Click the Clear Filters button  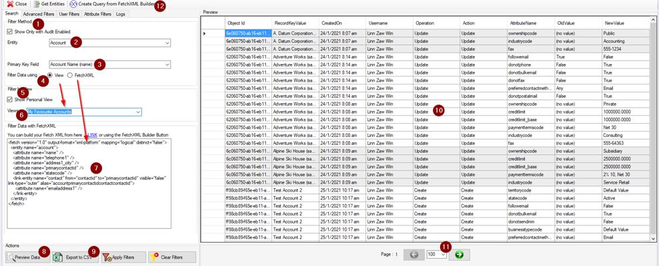point(167,257)
